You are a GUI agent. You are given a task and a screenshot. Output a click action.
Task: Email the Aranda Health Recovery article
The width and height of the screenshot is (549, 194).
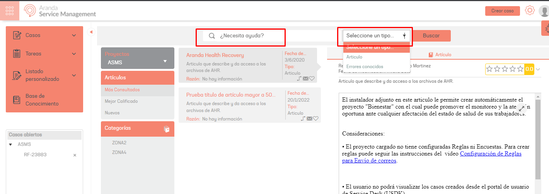pos(305,79)
